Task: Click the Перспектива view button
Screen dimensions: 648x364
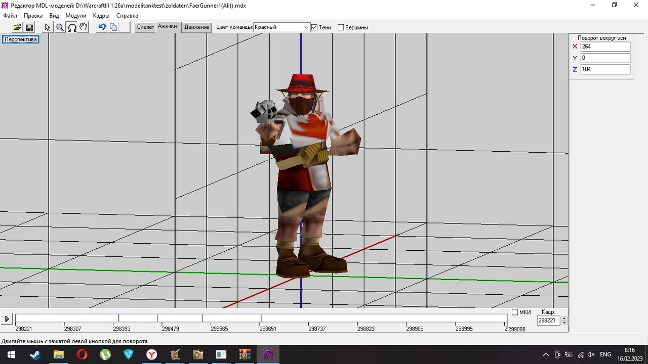Action: (x=21, y=39)
